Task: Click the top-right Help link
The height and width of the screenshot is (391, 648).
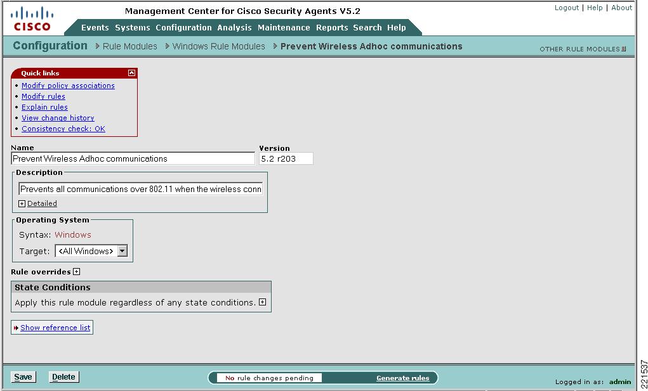Action: [595, 8]
